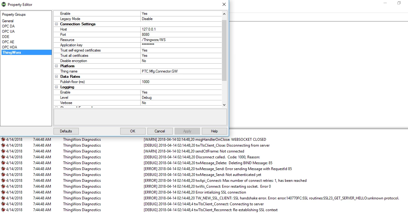Click the bug icon of Disconnect called log row
Image resolution: width=408 pixels, height=213 pixels.
coord(3,157)
